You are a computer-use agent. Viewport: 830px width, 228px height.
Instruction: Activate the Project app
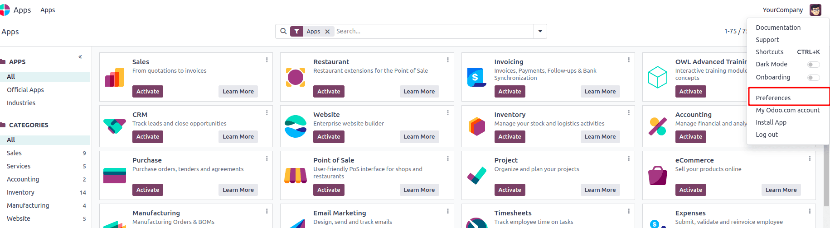point(510,190)
